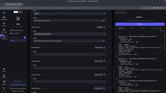Open User Inputs section
This screenshot has width=166, height=93.
click(15, 33)
